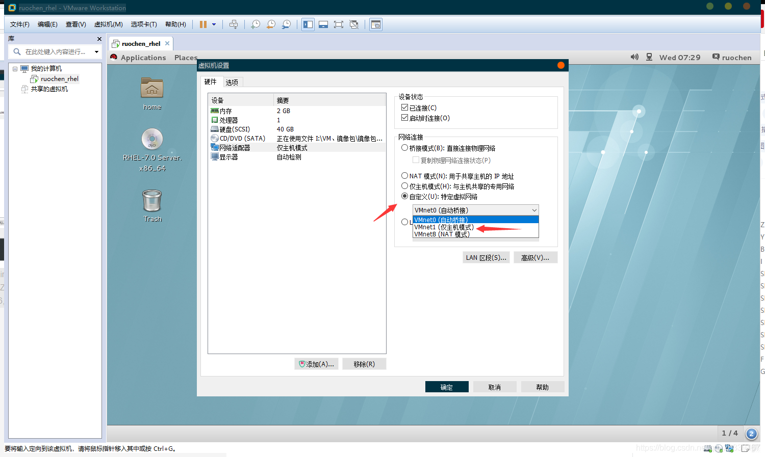The image size is (765, 457).
Task: Open the 虚拟机(M) menu
Action: [109, 24]
